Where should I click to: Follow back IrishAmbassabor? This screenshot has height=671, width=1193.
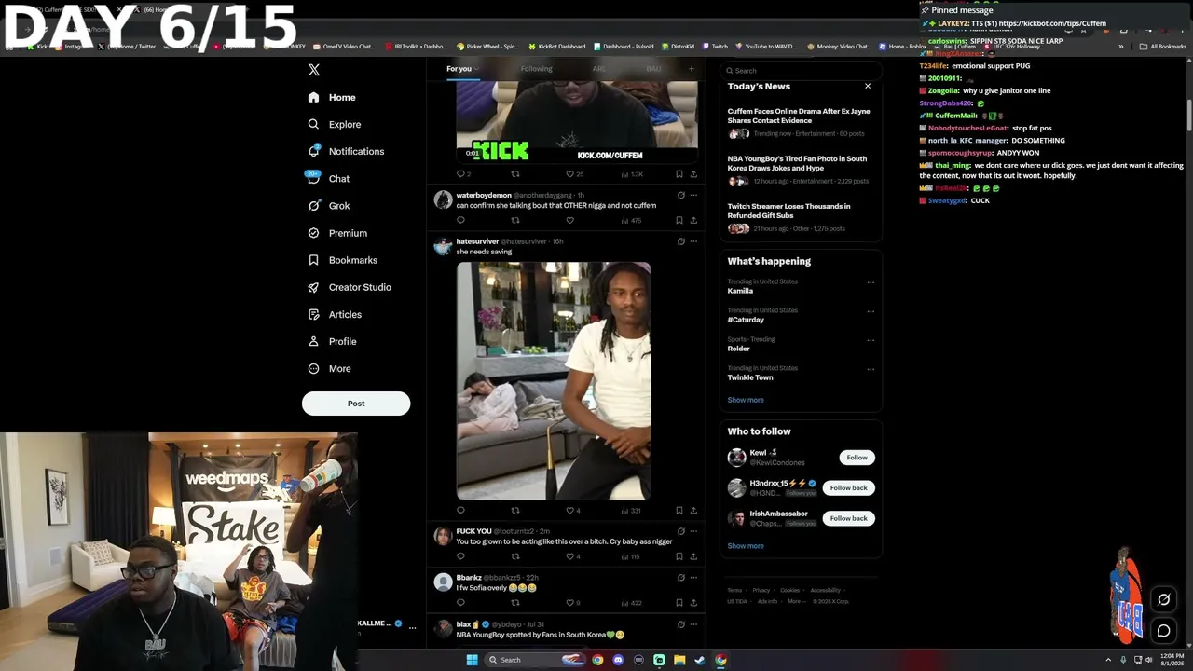(x=848, y=518)
